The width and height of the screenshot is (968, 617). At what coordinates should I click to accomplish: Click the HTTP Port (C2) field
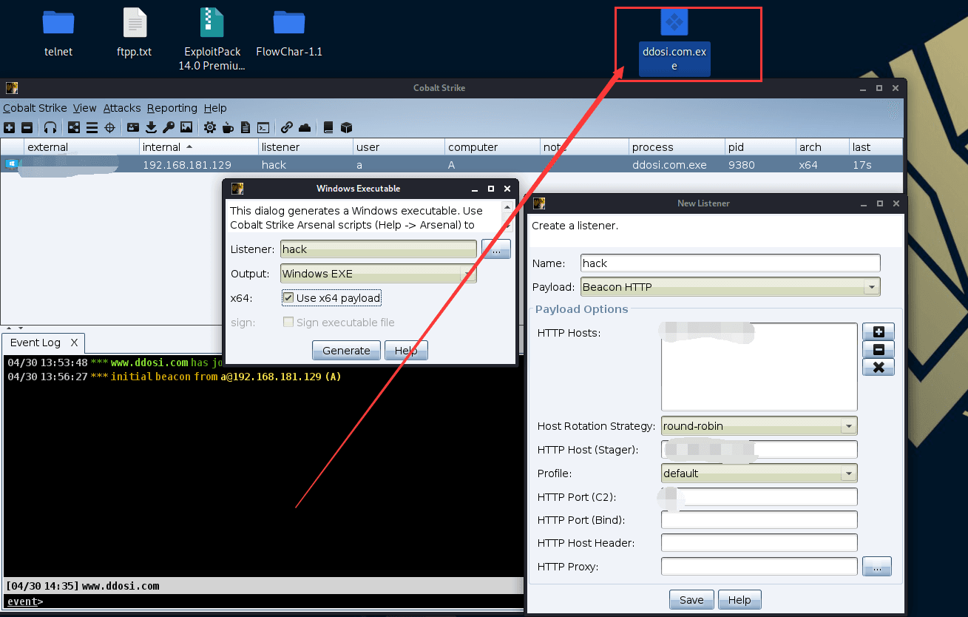[759, 497]
